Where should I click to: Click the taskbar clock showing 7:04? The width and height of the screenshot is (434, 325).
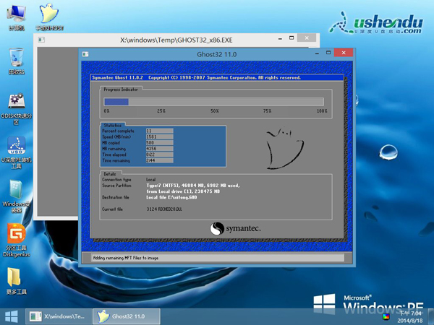pyautogui.click(x=410, y=317)
